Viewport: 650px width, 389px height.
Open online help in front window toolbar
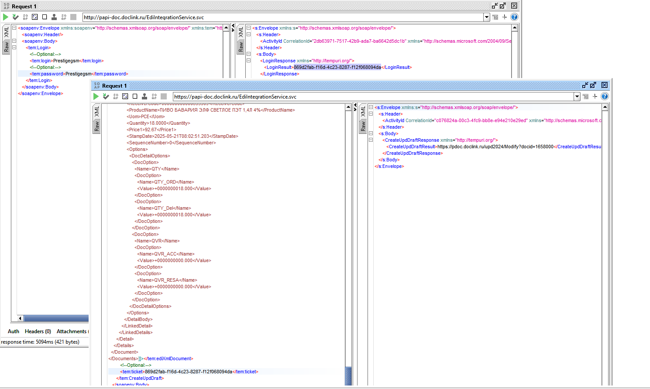[605, 96]
